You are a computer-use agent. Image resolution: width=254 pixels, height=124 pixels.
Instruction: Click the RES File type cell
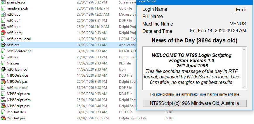125,63
